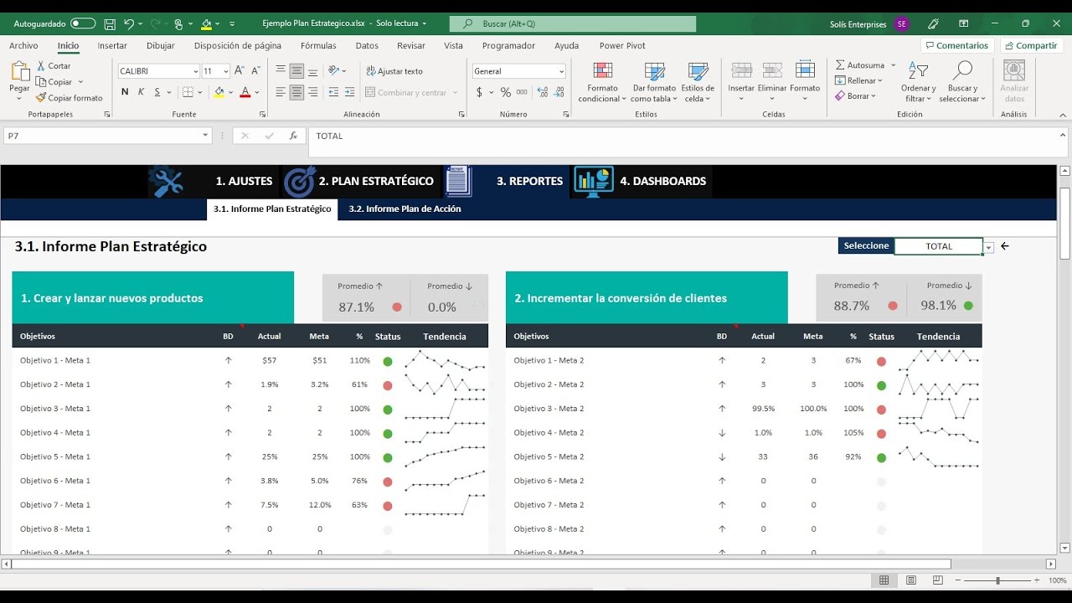Apply percent style format
Viewport: 1072px width, 603px height.
point(505,92)
